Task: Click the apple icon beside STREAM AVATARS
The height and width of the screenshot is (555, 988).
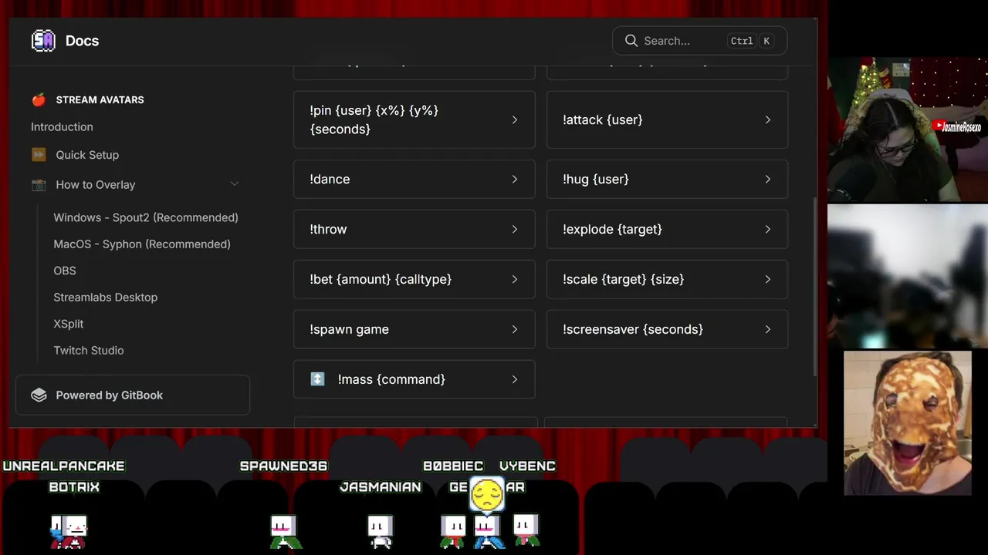Action: [39, 99]
